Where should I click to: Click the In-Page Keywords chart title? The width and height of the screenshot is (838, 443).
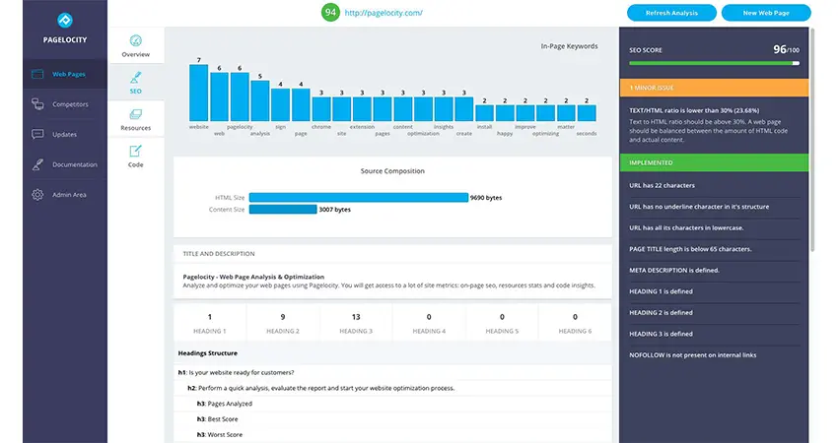pos(569,46)
